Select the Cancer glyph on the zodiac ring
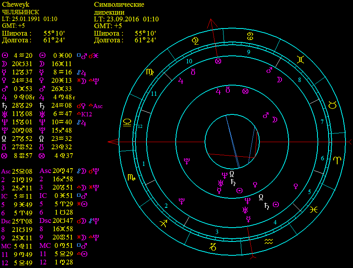Viewport: 353px width, 268px height. pos(250,36)
